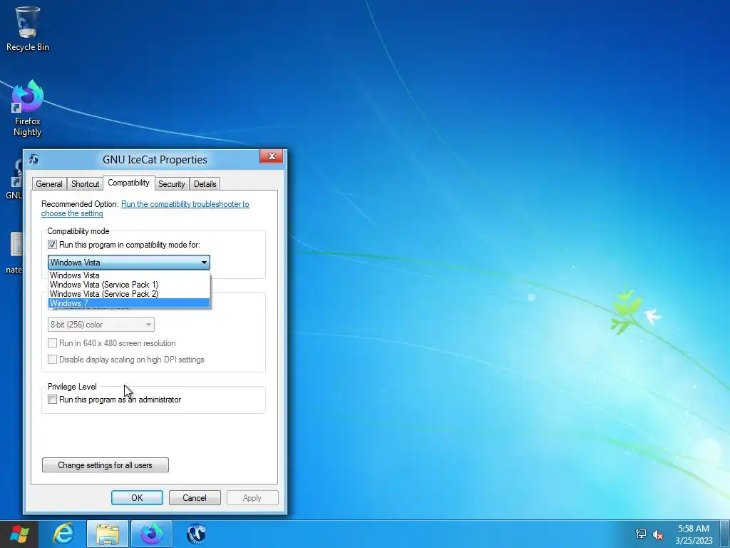The width and height of the screenshot is (730, 548).
Task: Select the Compatibility tab
Action: click(128, 183)
